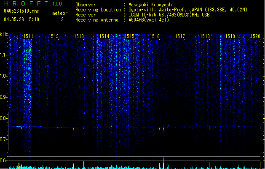Viewport: 265px width, 169px height.
Task: Click the 1513 time marker
Action: coord(79,36)
